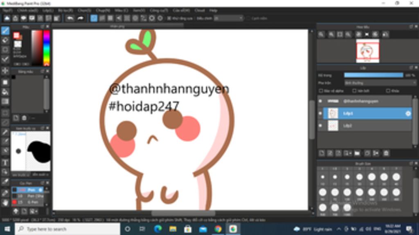The width and height of the screenshot is (419, 235).
Task: Open the Chỉnh sửa edit menu
Action: click(x=27, y=10)
